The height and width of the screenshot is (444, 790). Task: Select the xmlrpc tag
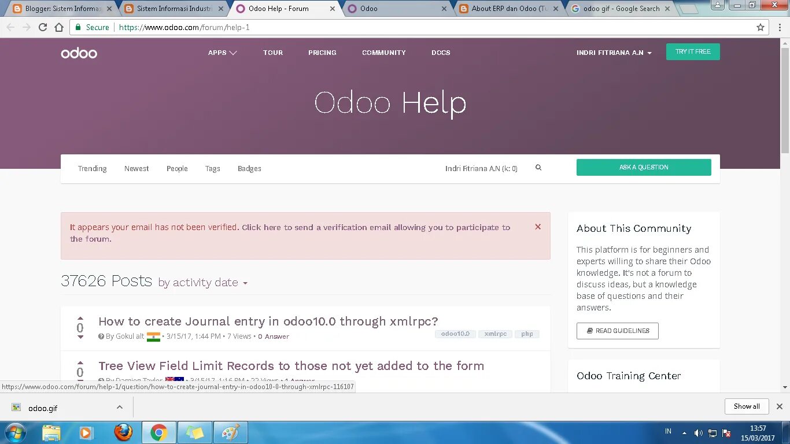click(x=496, y=334)
